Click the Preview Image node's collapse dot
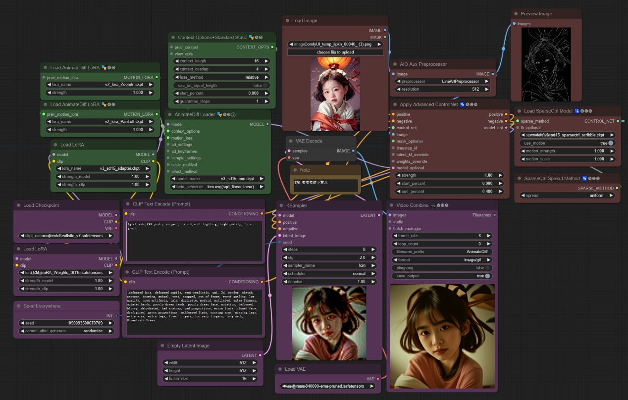 coord(516,14)
